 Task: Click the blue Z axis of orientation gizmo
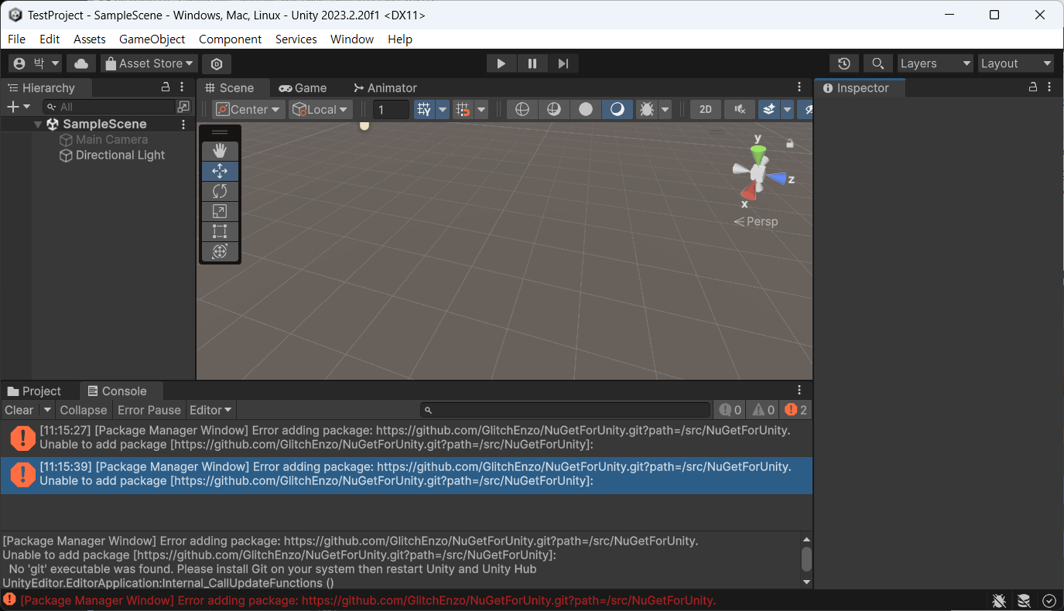[x=778, y=179]
